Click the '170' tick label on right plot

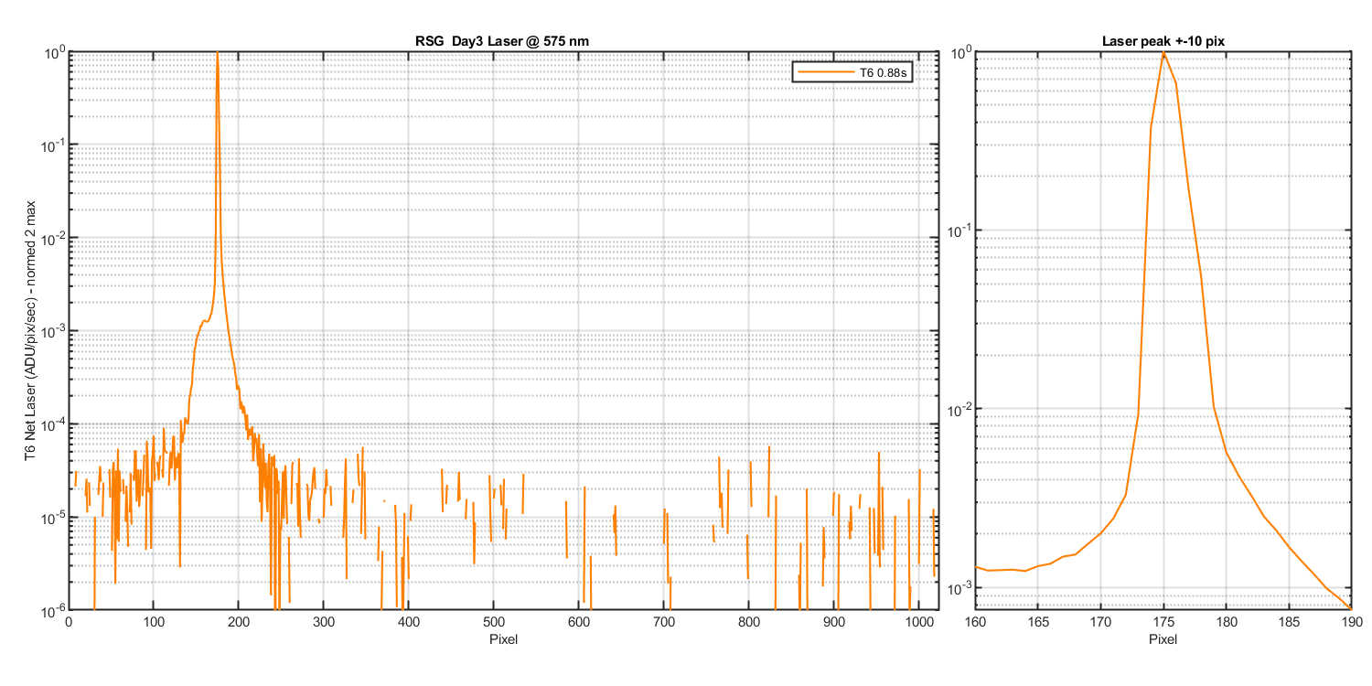[x=1100, y=622]
